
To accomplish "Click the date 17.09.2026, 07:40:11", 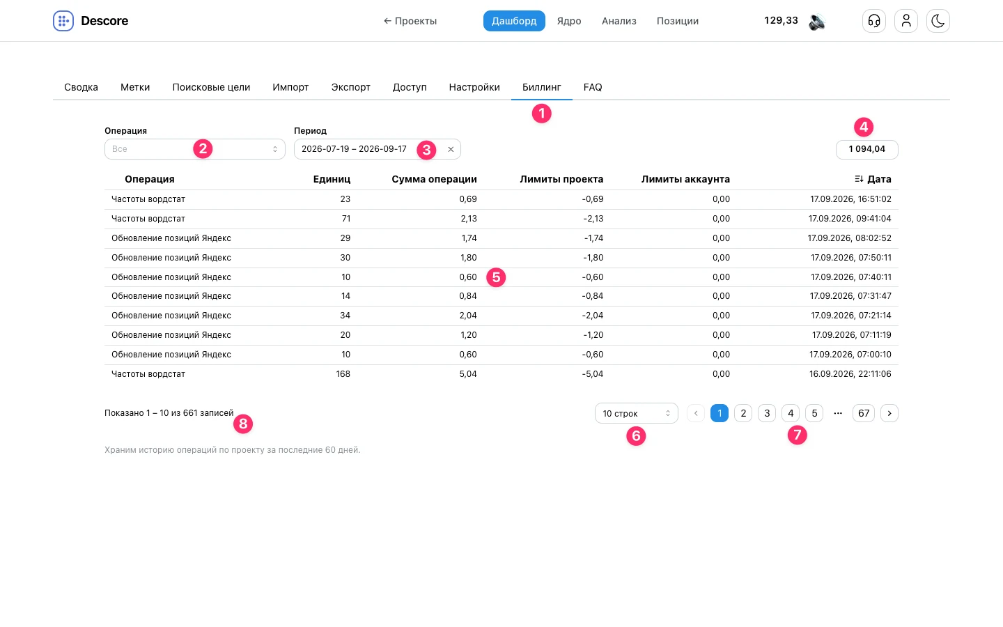I will coord(850,277).
